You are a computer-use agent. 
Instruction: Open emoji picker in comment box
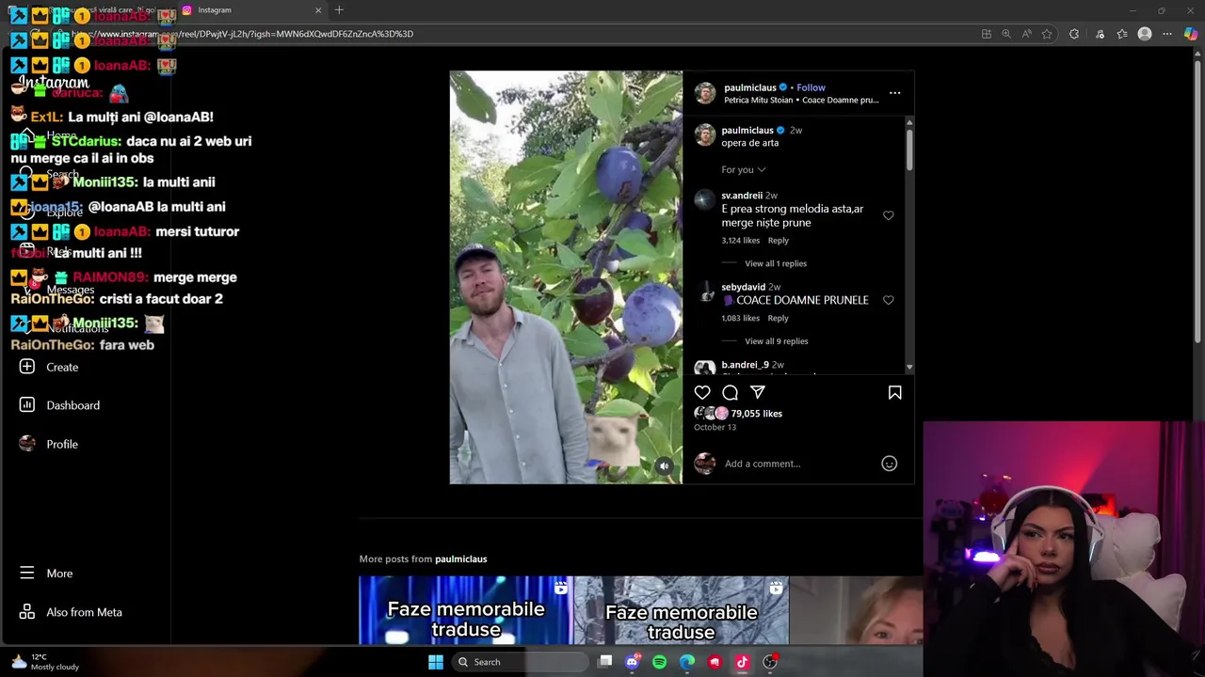pyautogui.click(x=889, y=464)
